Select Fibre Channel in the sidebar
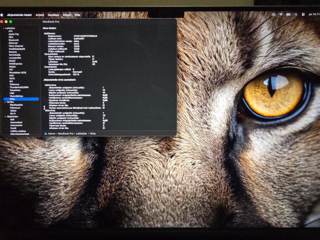The width and height of the screenshot is (320, 240). [16, 46]
